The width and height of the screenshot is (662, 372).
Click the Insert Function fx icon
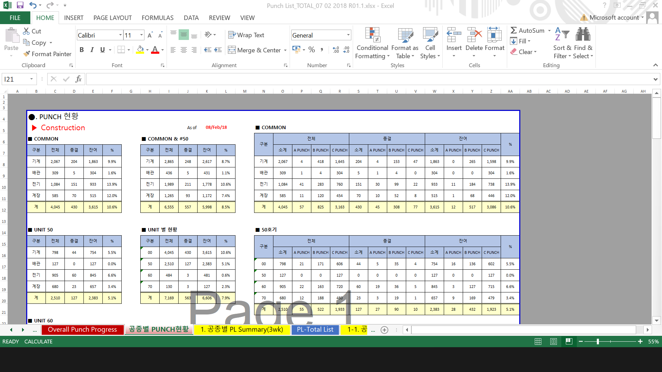pos(78,79)
